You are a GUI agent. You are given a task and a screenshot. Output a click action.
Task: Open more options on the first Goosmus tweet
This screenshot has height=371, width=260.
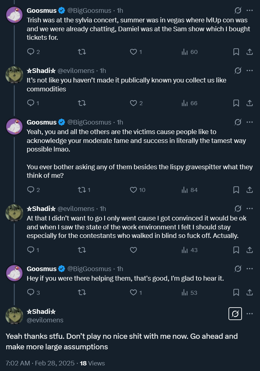[249, 11]
